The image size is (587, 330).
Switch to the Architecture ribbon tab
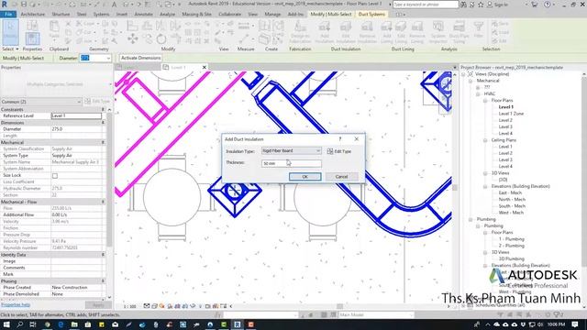click(x=33, y=15)
